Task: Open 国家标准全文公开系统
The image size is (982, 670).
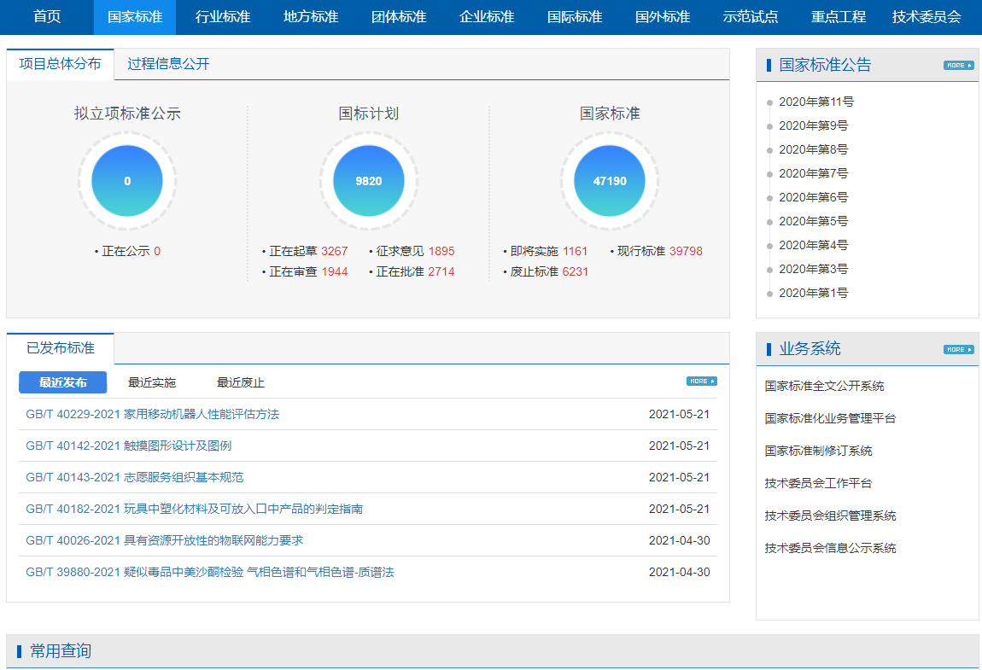Action: [x=822, y=386]
